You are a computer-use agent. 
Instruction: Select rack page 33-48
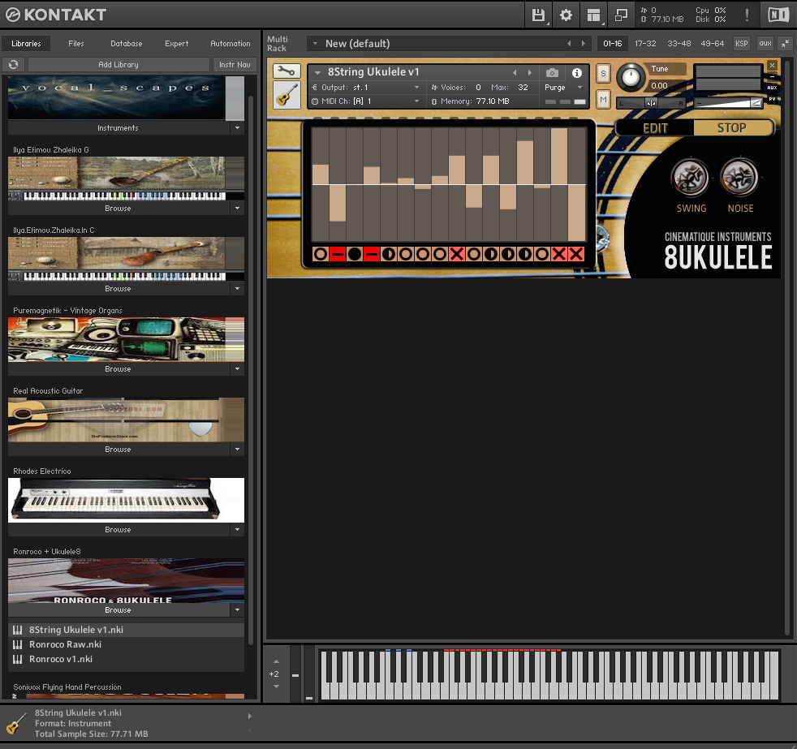point(679,44)
